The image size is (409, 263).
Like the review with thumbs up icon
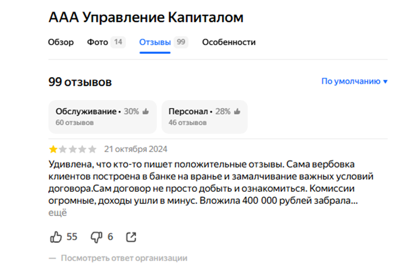coord(56,236)
